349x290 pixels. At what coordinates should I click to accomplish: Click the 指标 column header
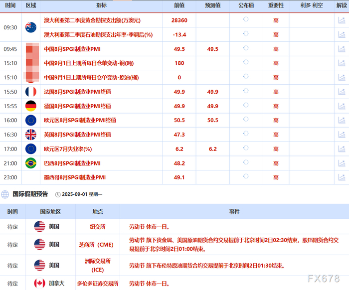[101, 5]
